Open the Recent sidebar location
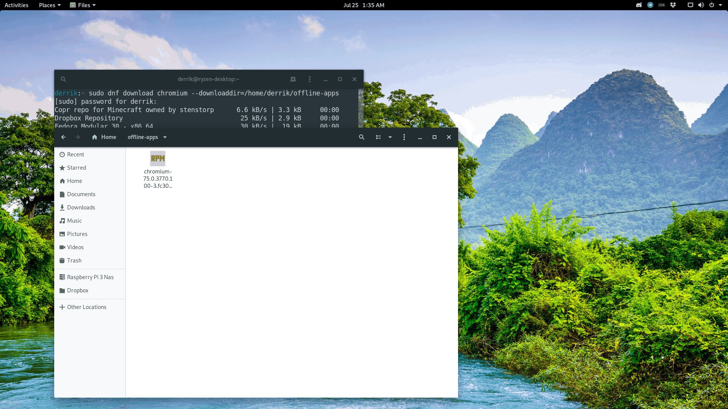Viewport: 728px width, 409px height. 75,155
